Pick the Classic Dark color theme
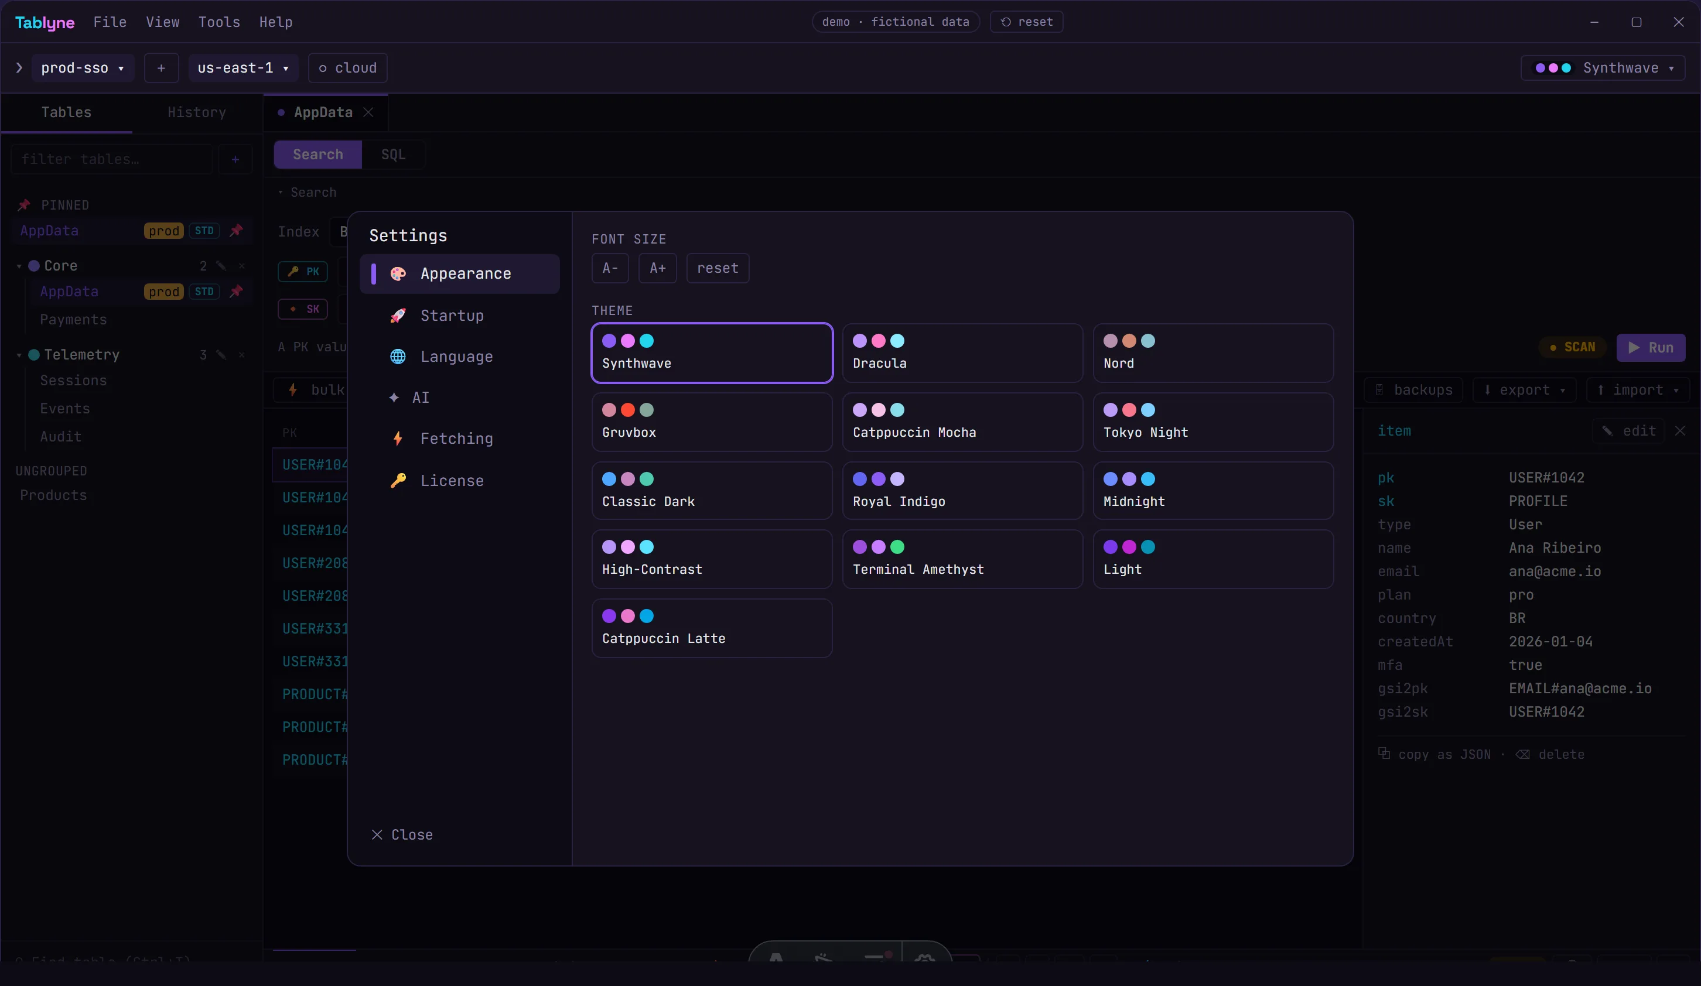 (x=712, y=491)
